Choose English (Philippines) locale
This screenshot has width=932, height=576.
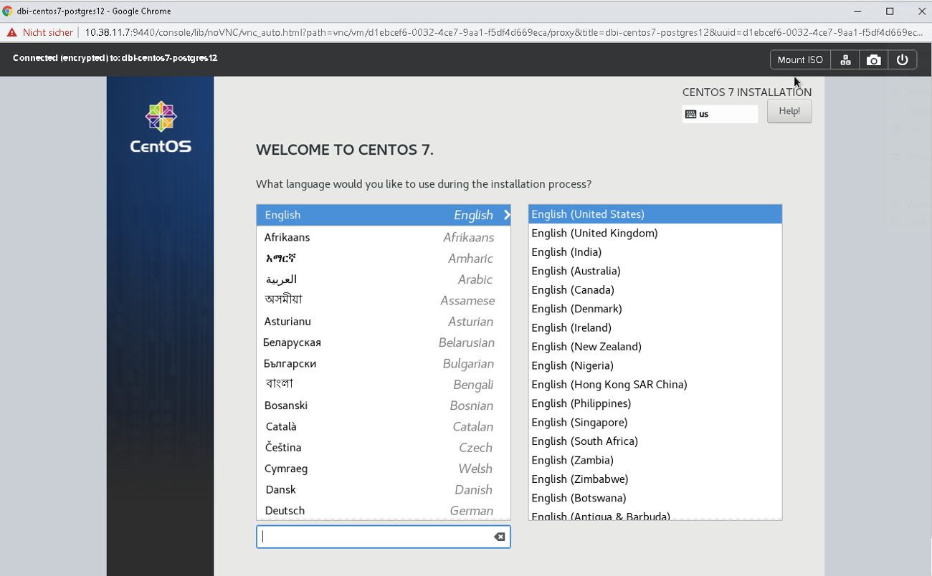(x=655, y=403)
